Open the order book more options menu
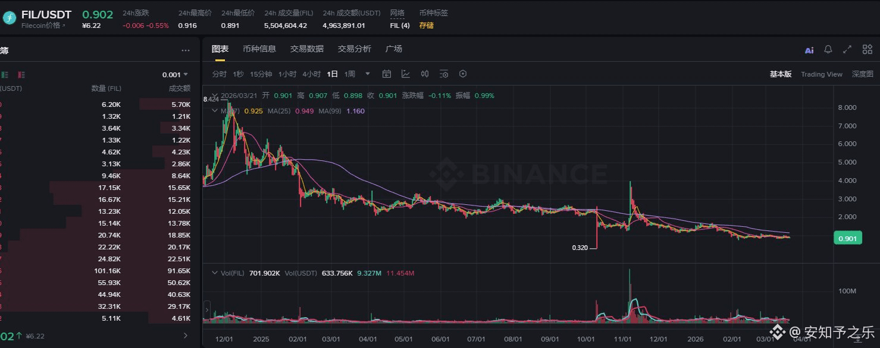Image resolution: width=880 pixels, height=348 pixels. [x=186, y=51]
